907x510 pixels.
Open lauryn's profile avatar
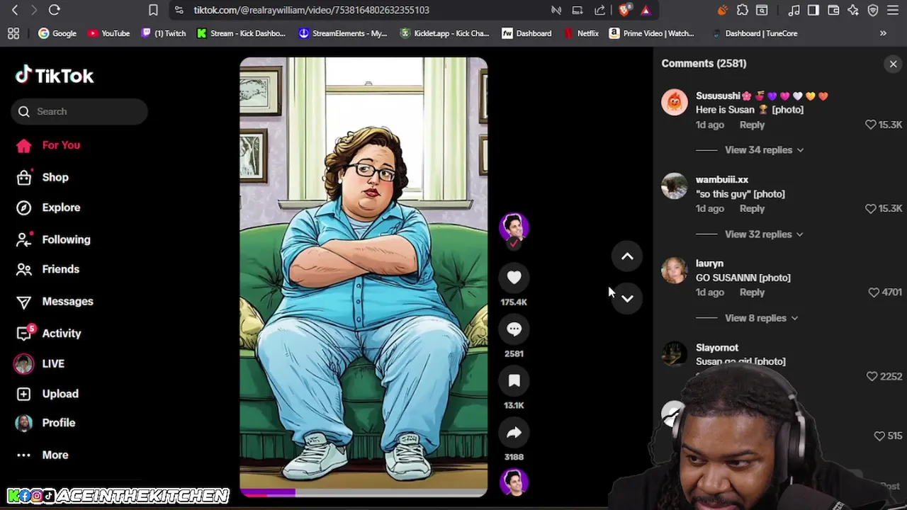click(674, 270)
